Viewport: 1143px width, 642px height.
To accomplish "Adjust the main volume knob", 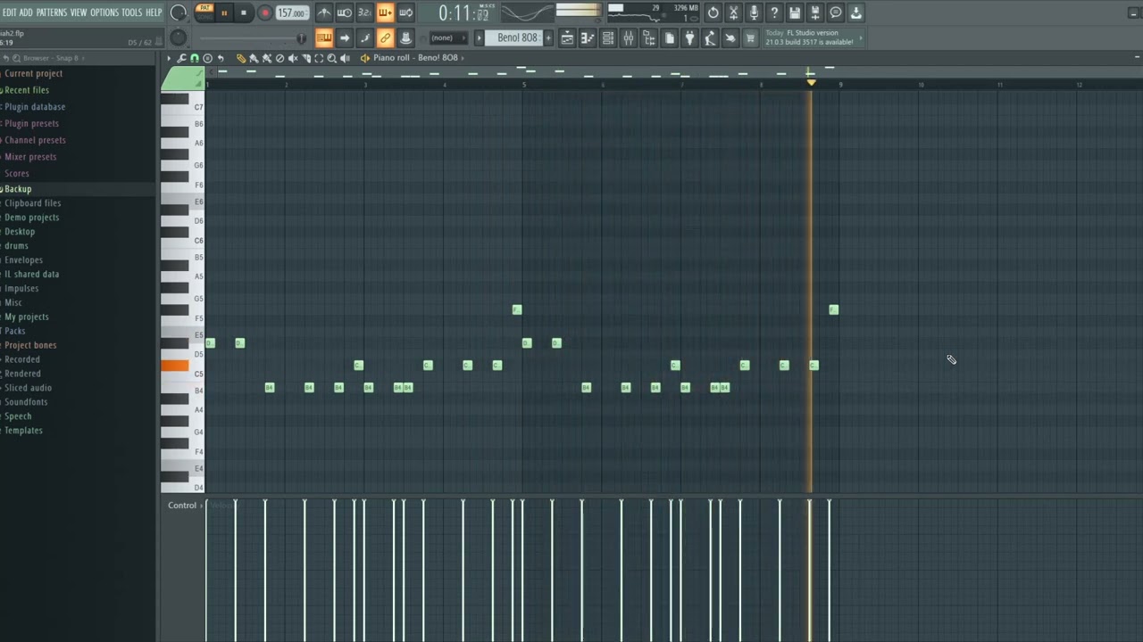I will [179, 12].
